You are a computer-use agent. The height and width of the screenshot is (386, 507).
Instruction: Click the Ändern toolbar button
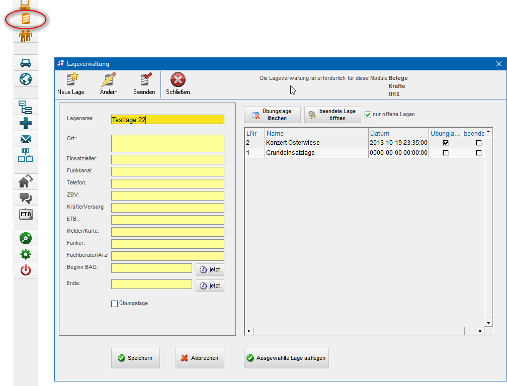tap(109, 84)
